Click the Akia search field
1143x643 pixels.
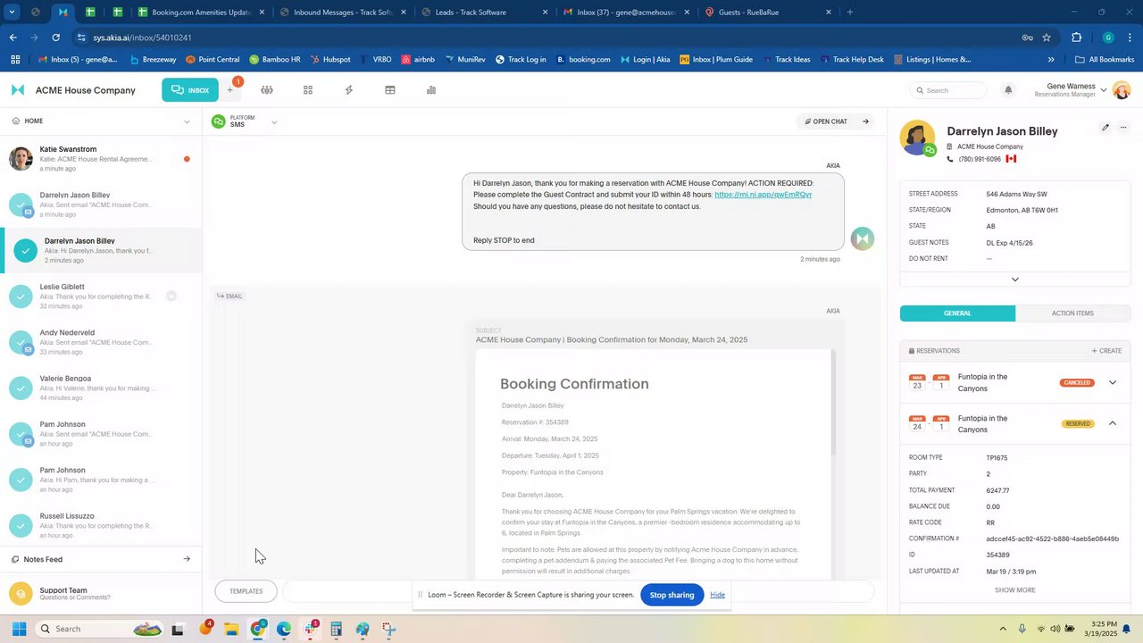[948, 90]
